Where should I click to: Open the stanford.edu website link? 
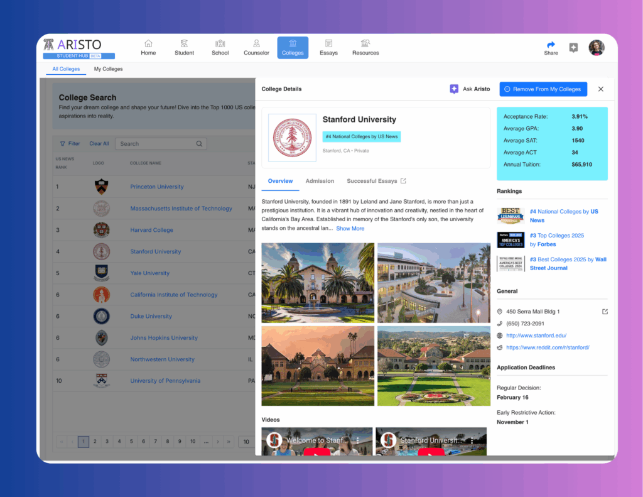(x=536, y=336)
